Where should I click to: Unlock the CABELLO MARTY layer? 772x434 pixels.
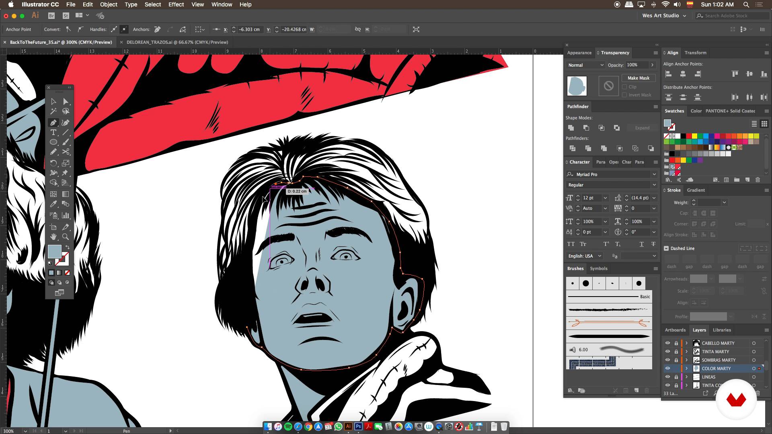coord(676,343)
